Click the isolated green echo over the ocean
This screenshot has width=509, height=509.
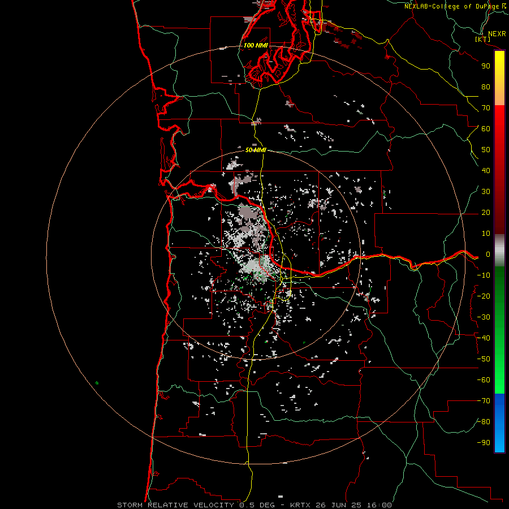pos(97,383)
